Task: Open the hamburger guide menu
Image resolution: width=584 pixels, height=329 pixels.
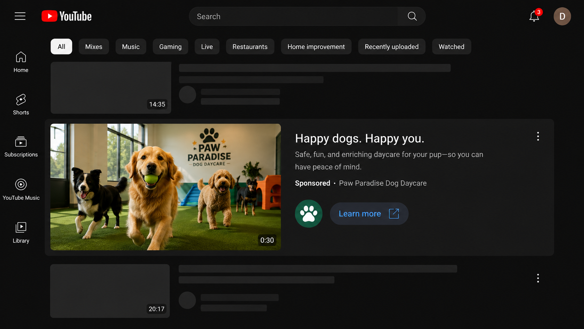Action: click(20, 16)
